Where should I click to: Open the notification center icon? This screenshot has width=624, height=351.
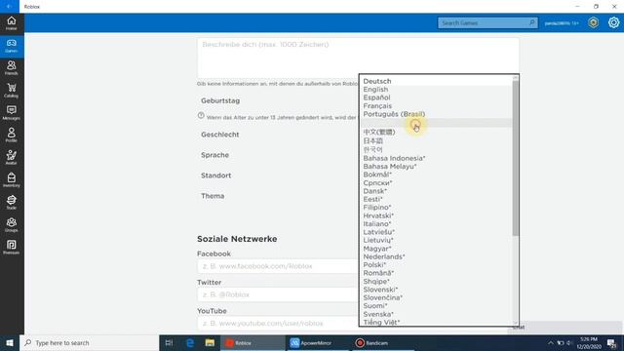[x=611, y=342]
